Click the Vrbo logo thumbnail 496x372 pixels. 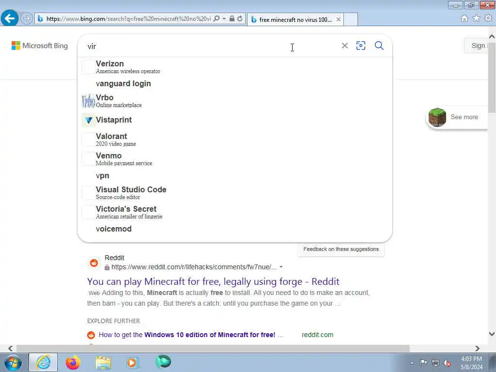click(x=88, y=101)
